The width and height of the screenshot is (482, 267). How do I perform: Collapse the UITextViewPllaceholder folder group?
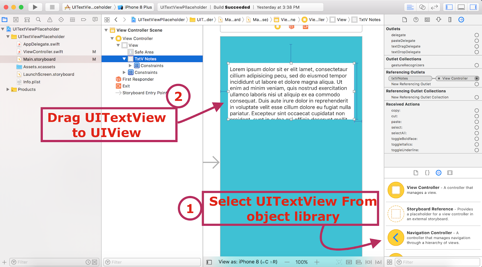point(8,37)
